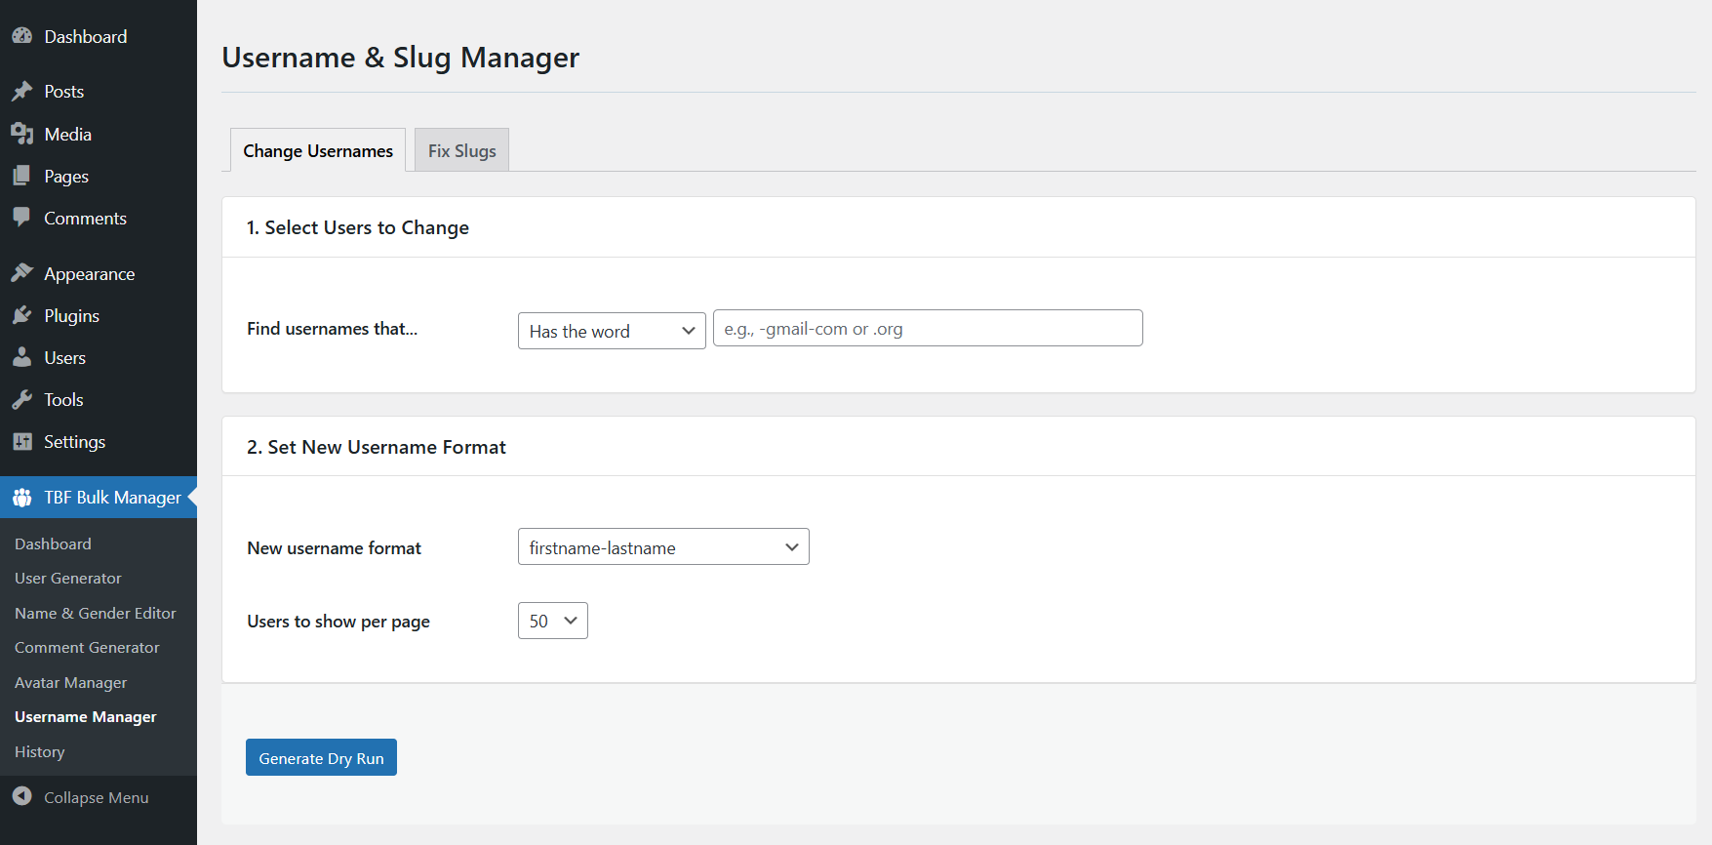Focus the username search text field
The height and width of the screenshot is (845, 1712).
(927, 329)
